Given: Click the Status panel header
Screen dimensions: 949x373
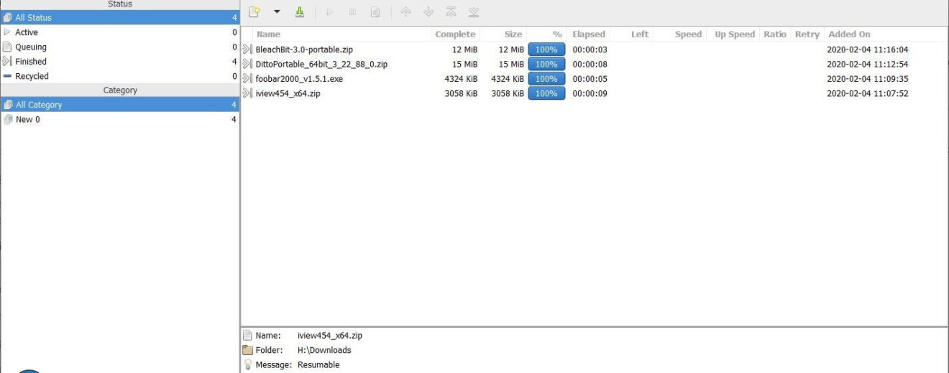Looking at the screenshot, I should 119,4.
